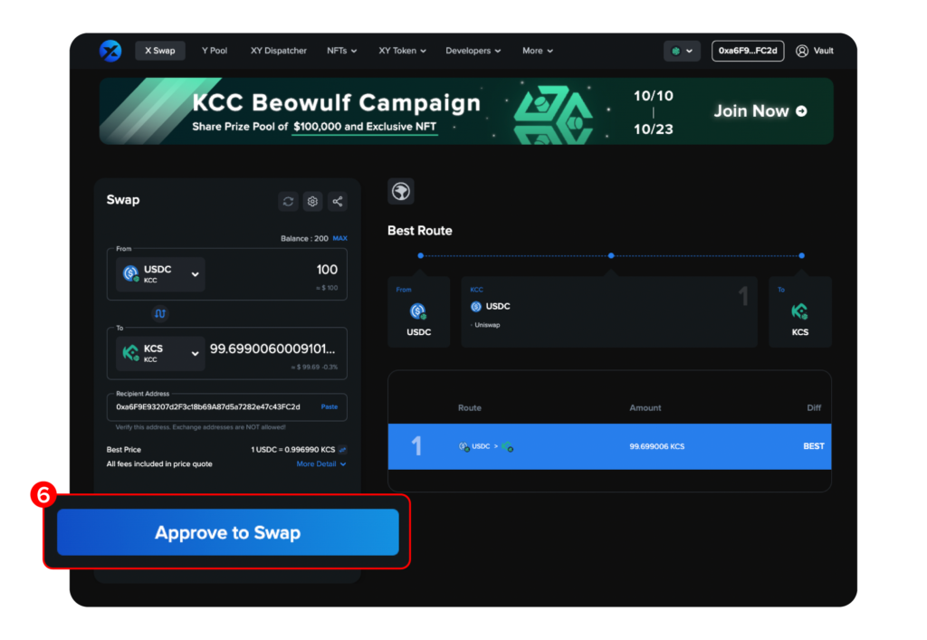Click the 'Swap' panel title

coord(123,200)
